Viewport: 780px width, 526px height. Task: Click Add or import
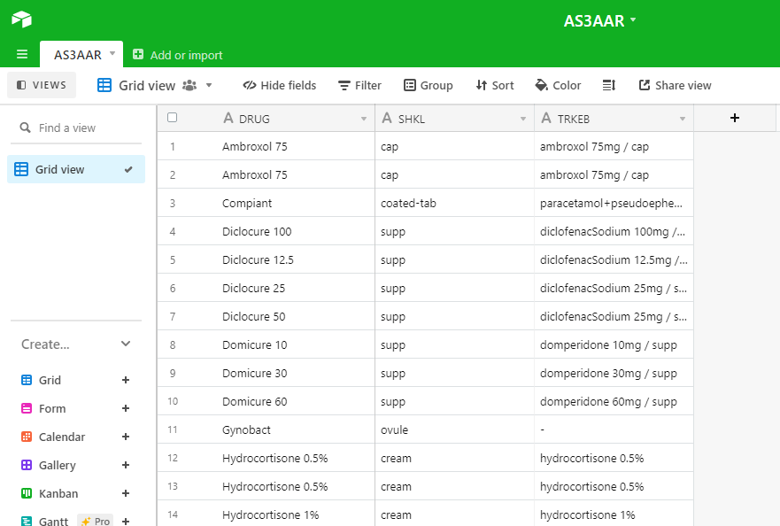tap(178, 55)
